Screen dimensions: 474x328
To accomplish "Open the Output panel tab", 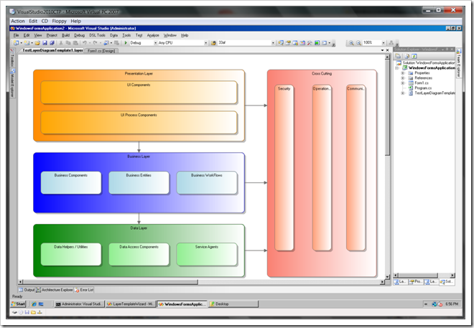I will 27,290.
